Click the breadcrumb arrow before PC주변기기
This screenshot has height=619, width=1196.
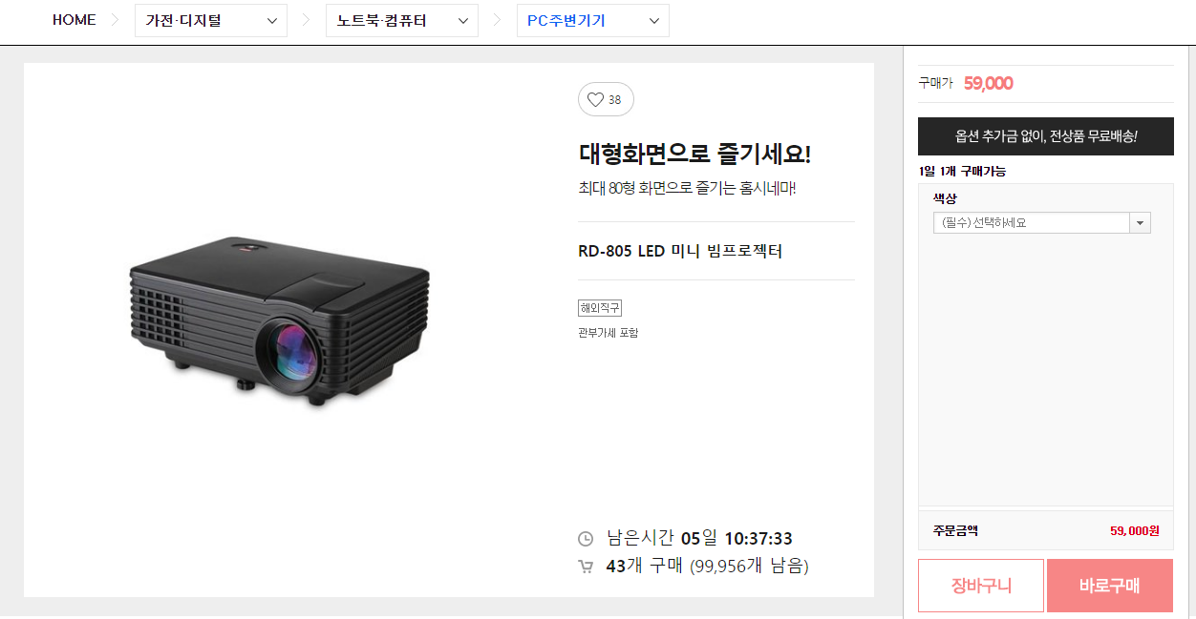click(497, 20)
